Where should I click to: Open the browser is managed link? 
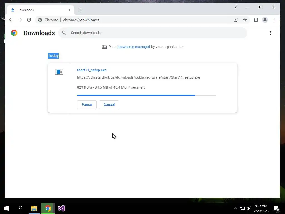(134, 47)
